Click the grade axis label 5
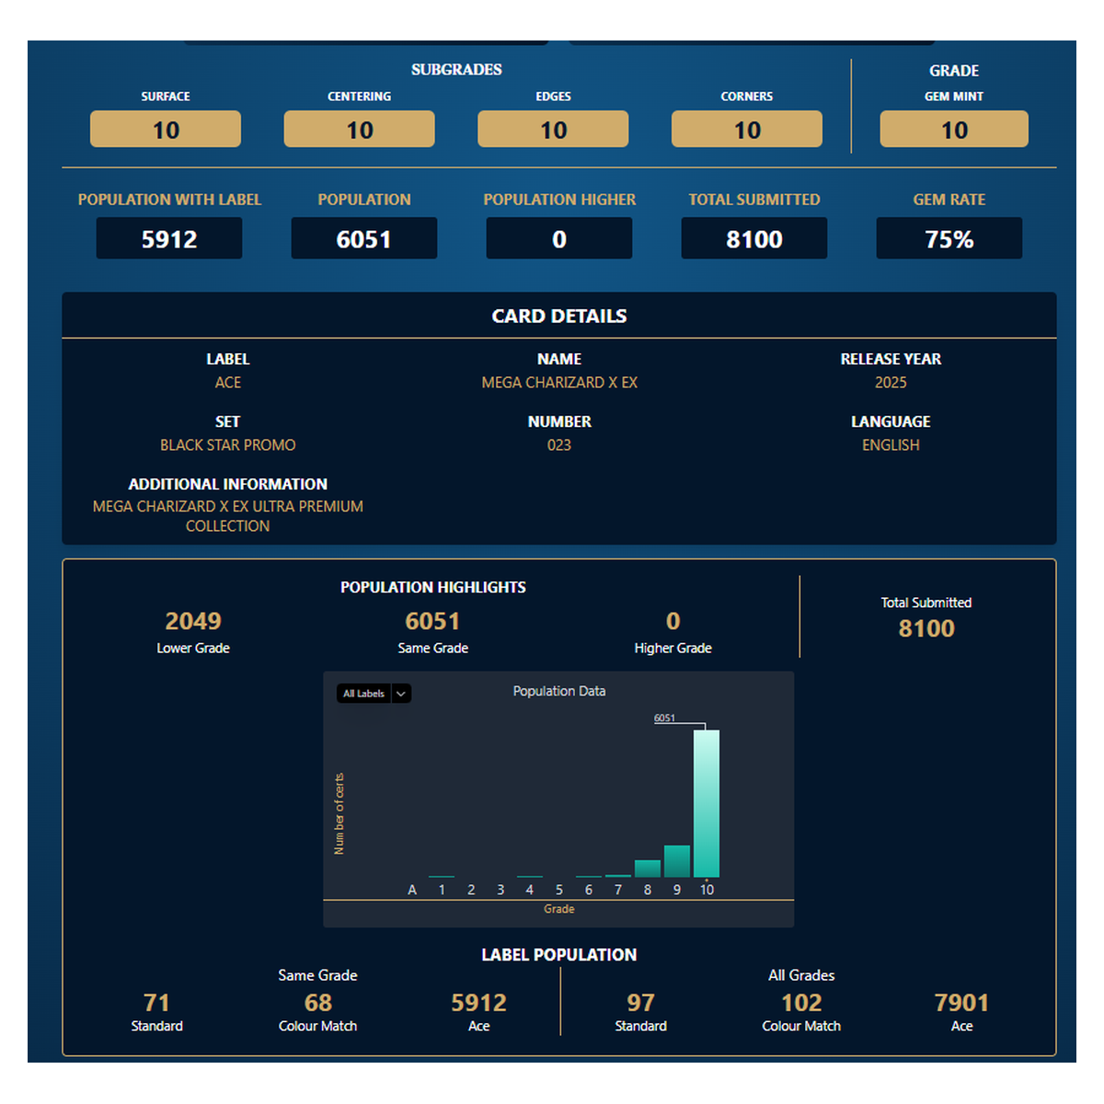 (x=559, y=890)
